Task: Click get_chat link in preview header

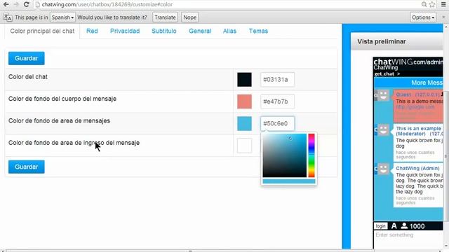Action: pyautogui.click(x=387, y=73)
